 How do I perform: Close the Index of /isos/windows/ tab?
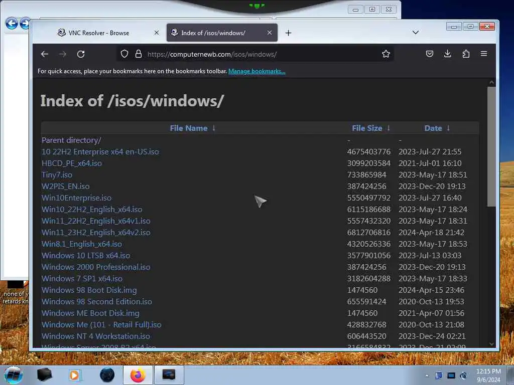270,33
